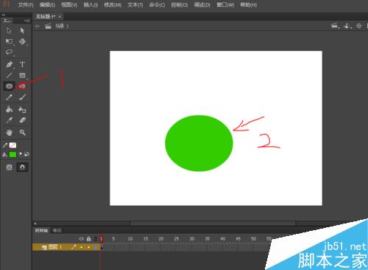The image size is (368, 270).
Task: Open the 命令(C) menu
Action: pos(157,5)
